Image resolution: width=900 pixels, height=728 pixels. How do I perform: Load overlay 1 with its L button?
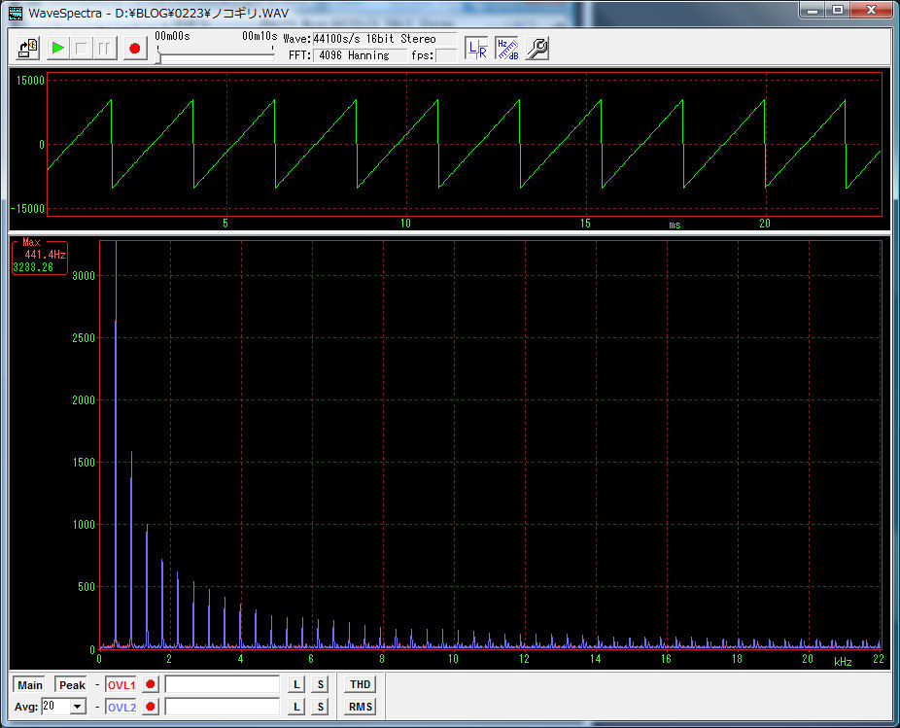pos(296,684)
